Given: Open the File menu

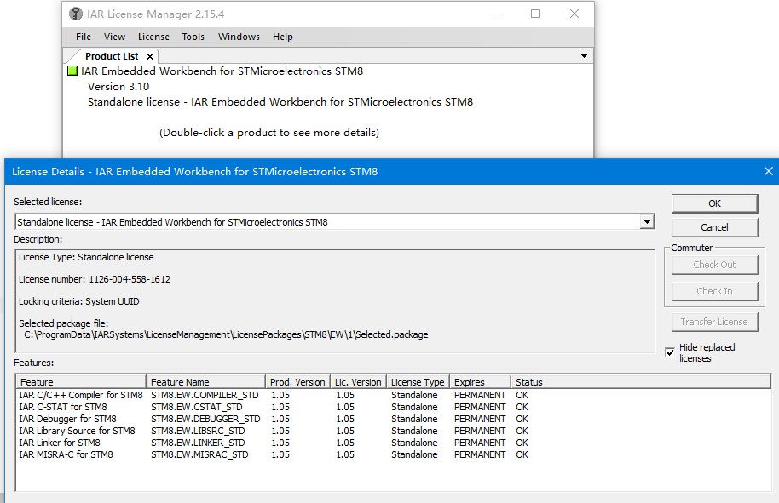Looking at the screenshot, I should pyautogui.click(x=84, y=37).
